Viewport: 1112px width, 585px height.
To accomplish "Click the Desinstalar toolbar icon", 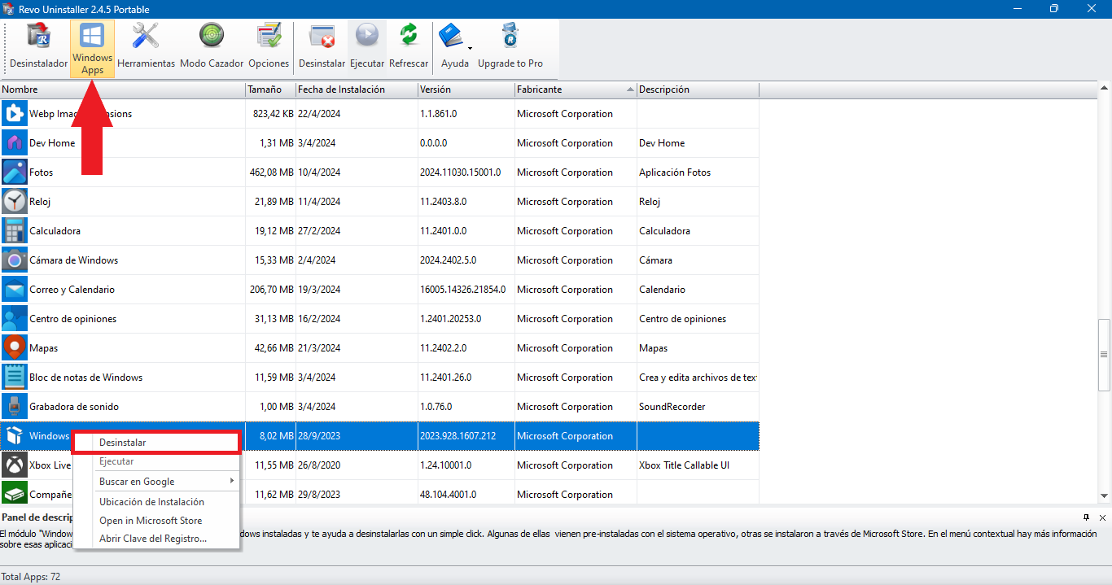I will [322, 47].
